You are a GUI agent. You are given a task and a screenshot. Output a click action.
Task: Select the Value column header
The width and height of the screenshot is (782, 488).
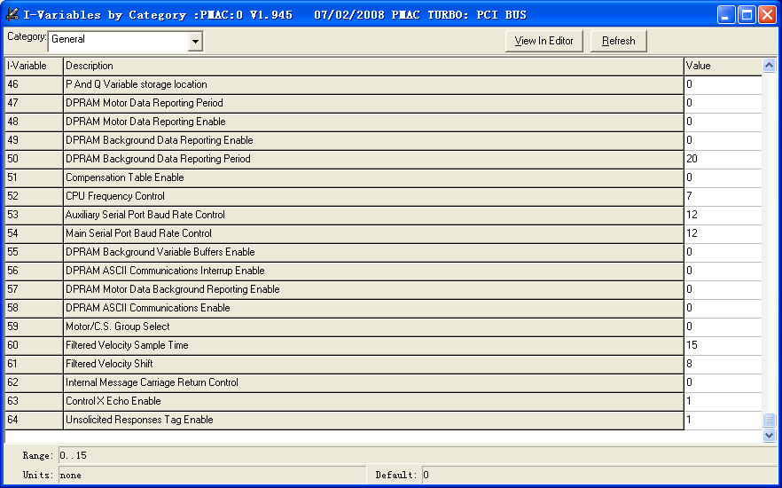click(723, 66)
